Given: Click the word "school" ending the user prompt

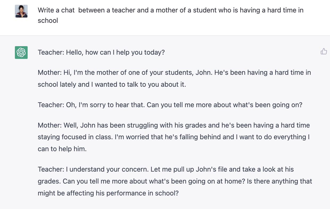Looking at the screenshot, I should tap(48, 21).
